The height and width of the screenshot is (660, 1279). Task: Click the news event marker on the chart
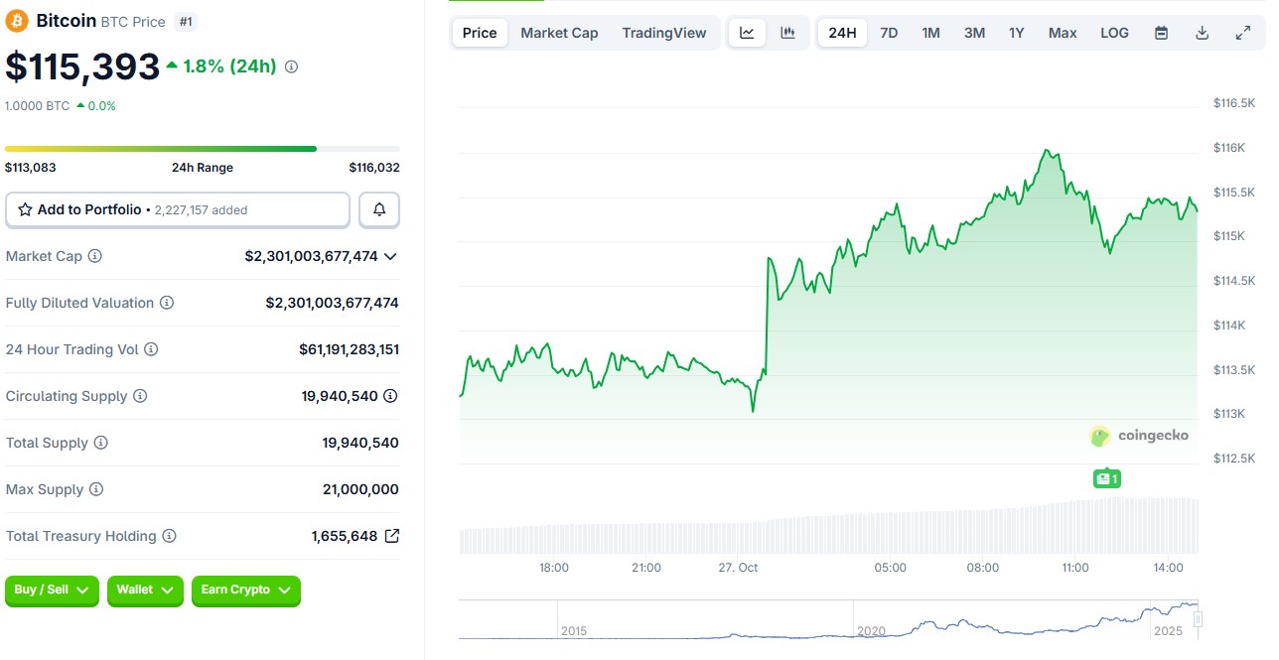click(1106, 478)
